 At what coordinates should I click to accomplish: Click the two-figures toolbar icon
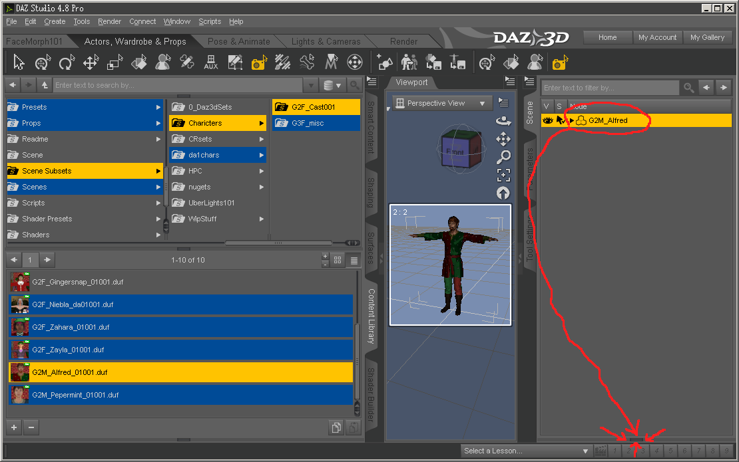pos(409,62)
